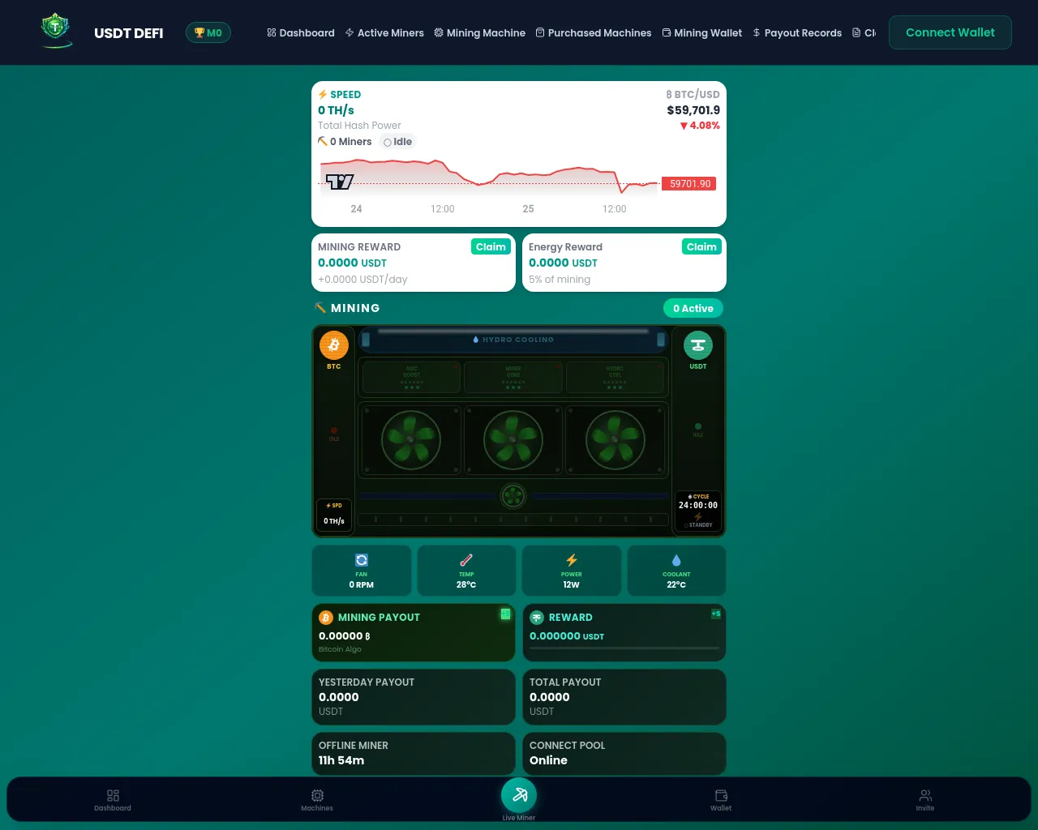Click the Reward progress bar

(624, 648)
